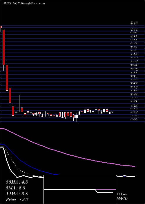The image size is (145, 204).
Task: Click the 4.4 price axis label
Action: [x=133, y=75]
